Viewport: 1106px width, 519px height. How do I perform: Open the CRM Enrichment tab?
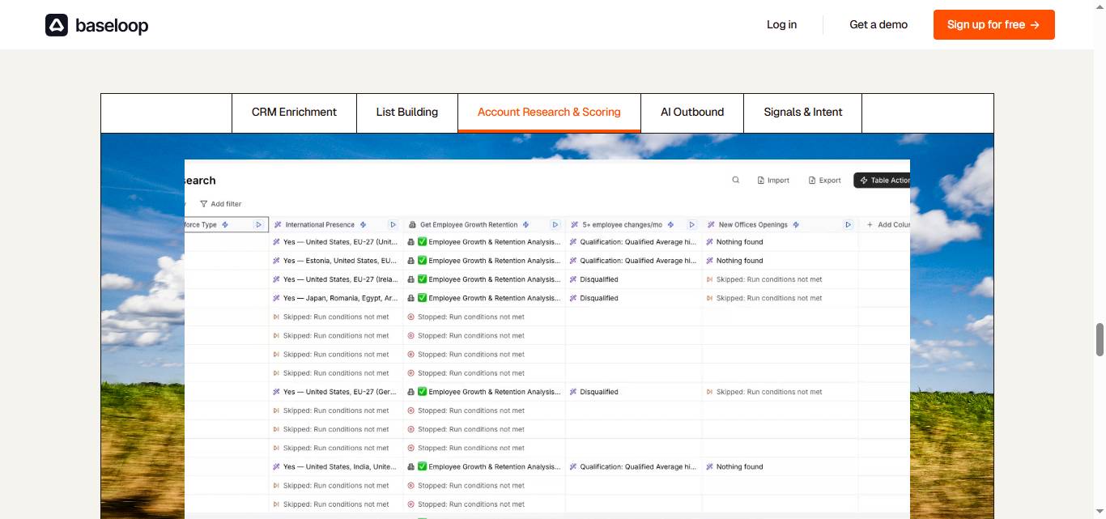coord(294,113)
